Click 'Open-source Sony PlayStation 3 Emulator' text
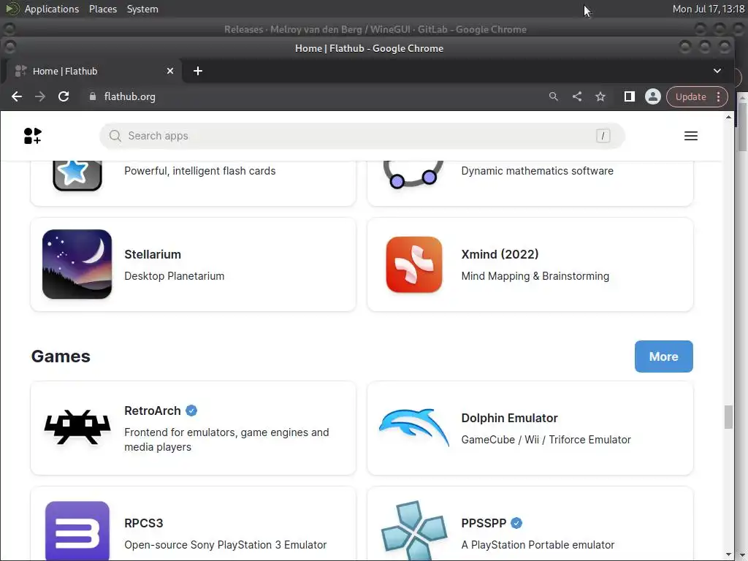Viewport: 748px width, 561px height. click(x=225, y=545)
